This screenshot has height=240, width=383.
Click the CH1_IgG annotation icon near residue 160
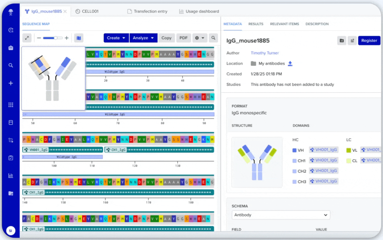[x=26, y=192]
